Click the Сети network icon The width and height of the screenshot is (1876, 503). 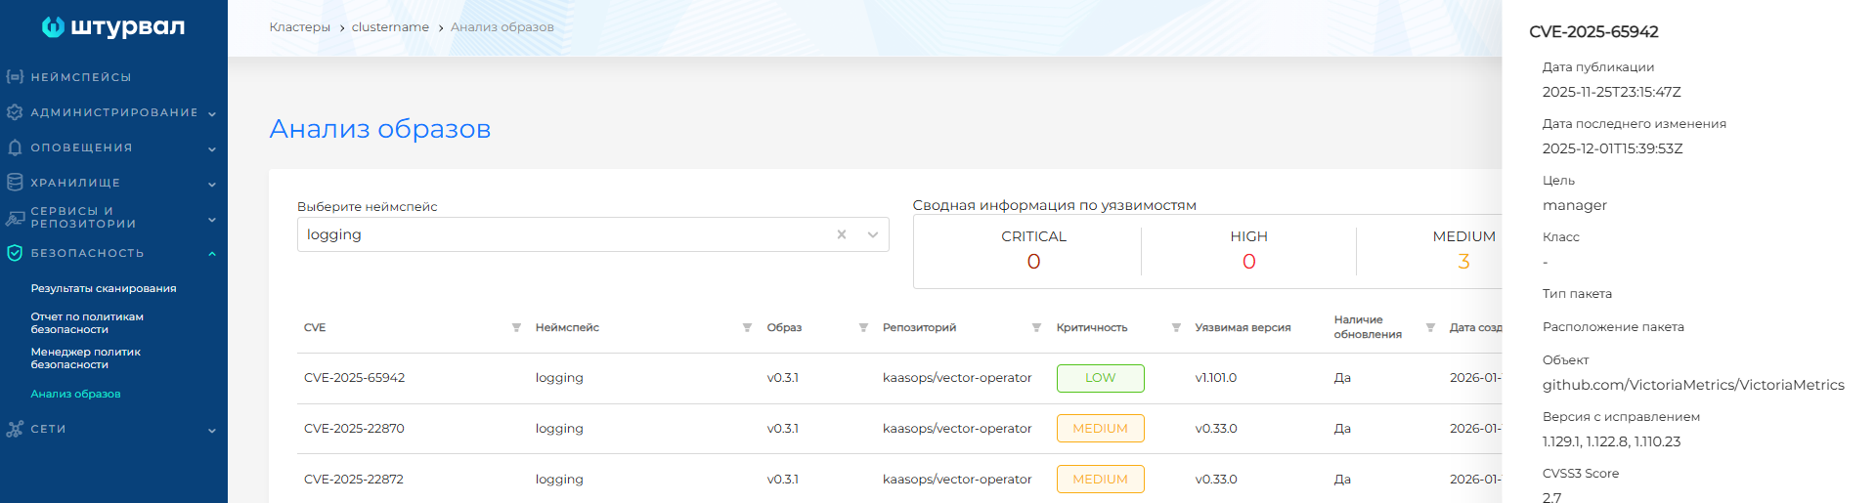coord(15,429)
